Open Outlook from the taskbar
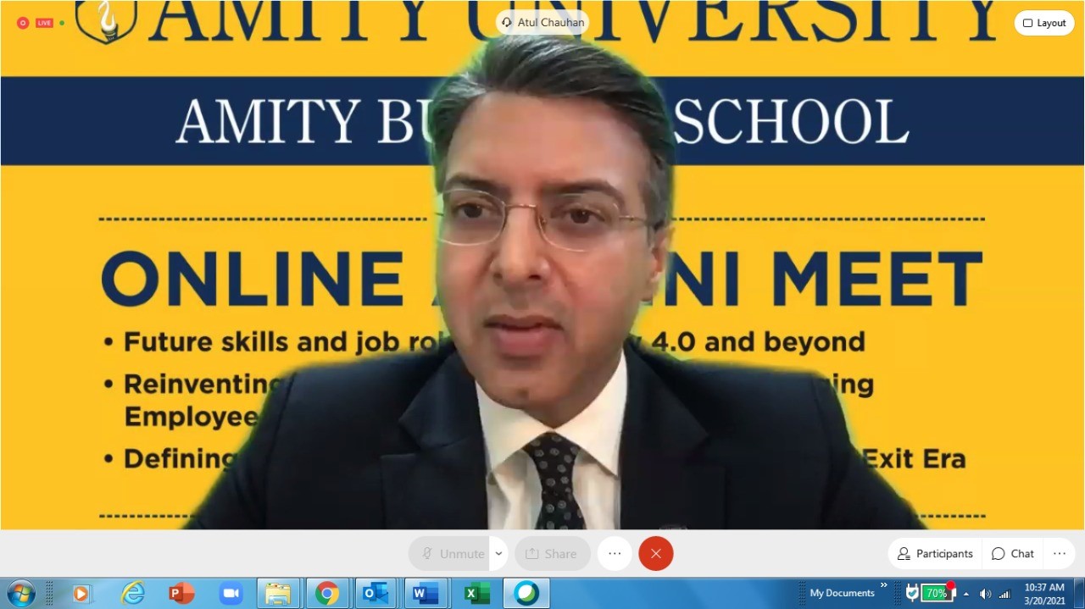This screenshot has height=609, width=1085. [376, 594]
